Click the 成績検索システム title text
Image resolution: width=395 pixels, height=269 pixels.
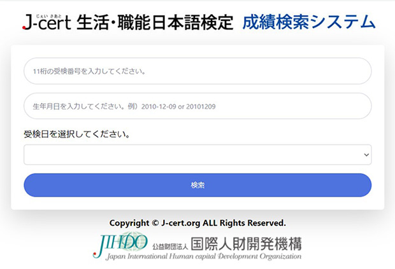[x=309, y=22]
